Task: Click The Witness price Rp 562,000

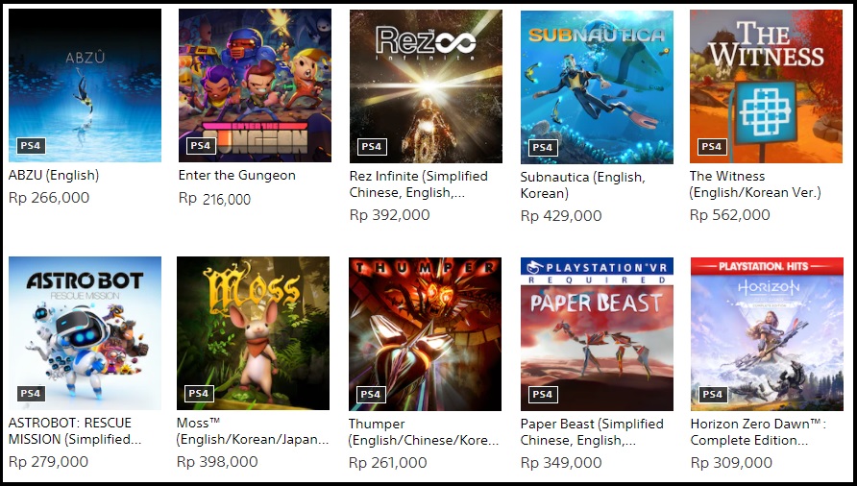Action: click(730, 215)
